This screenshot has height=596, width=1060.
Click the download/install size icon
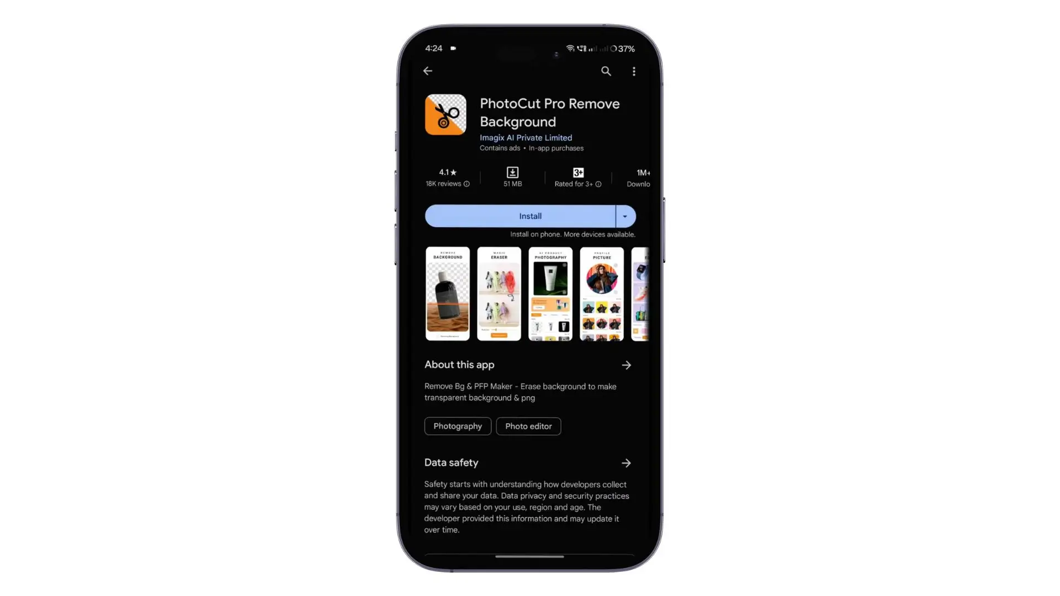pos(513,172)
